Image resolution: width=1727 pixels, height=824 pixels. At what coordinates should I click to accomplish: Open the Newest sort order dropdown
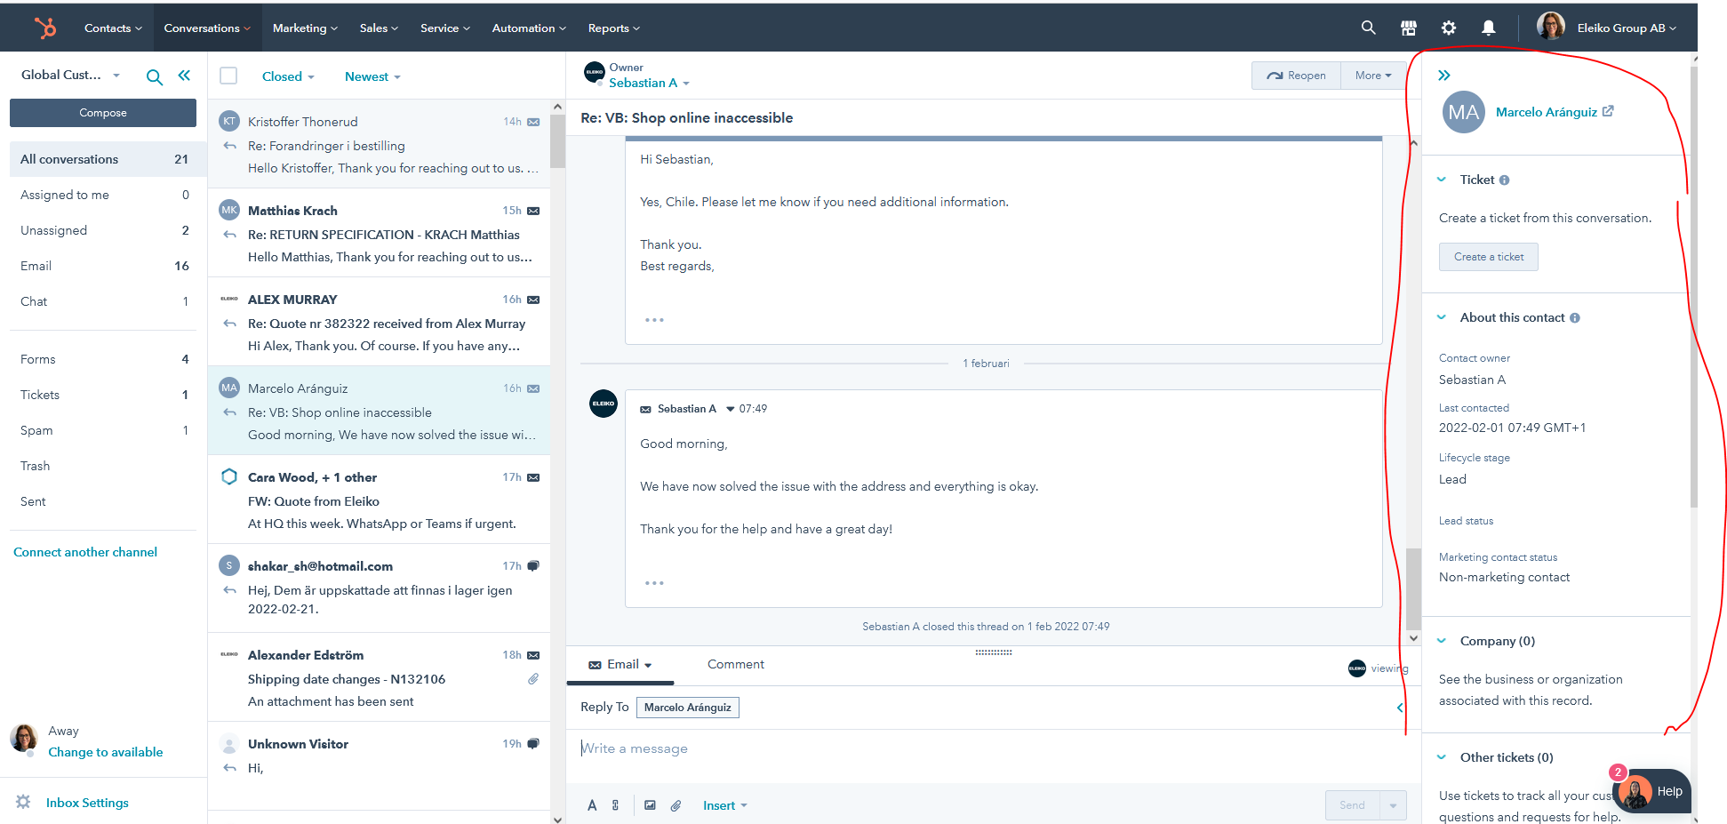pos(372,76)
